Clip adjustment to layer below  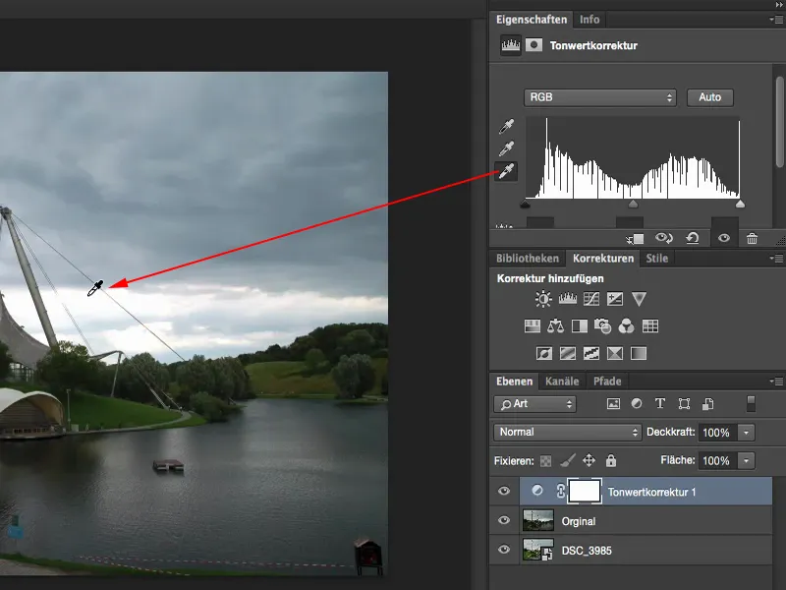tap(635, 238)
